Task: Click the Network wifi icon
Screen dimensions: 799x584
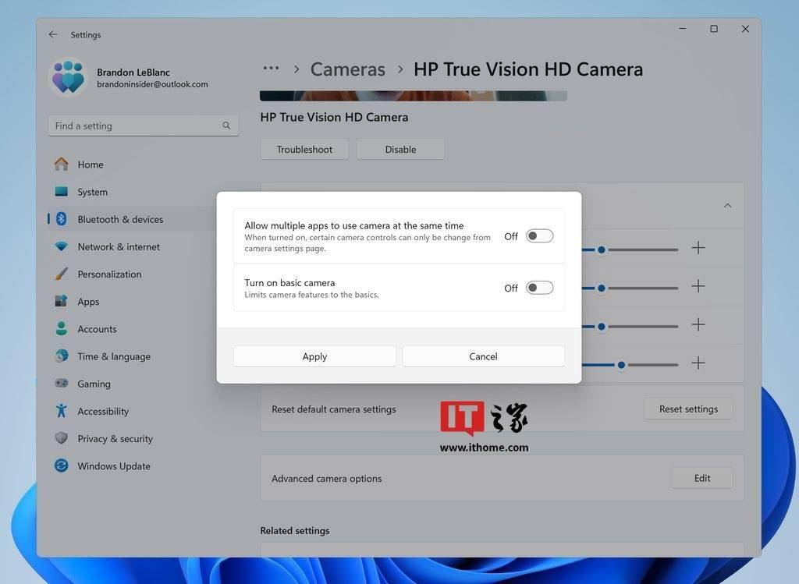Action: pos(61,246)
